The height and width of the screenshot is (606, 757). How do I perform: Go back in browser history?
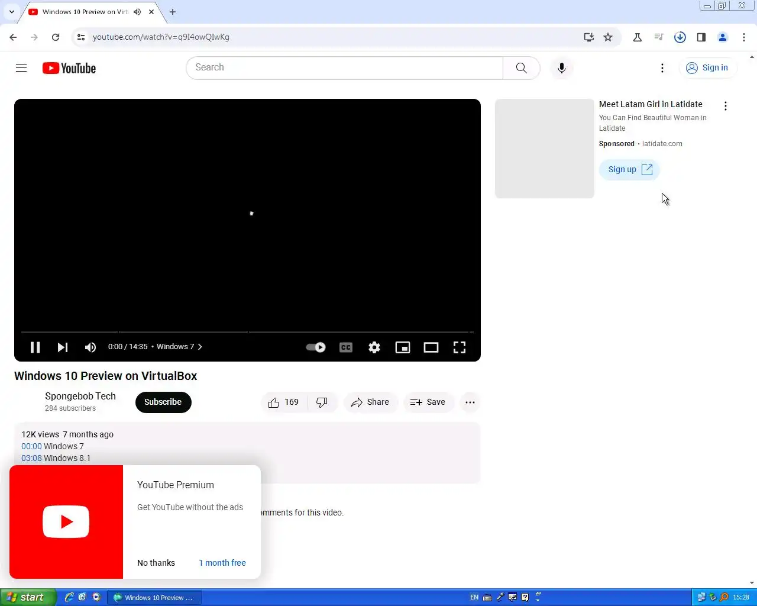coord(13,37)
